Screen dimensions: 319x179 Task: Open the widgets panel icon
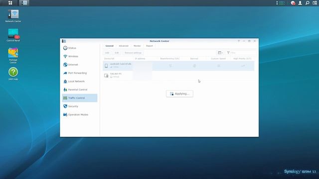(315, 3)
